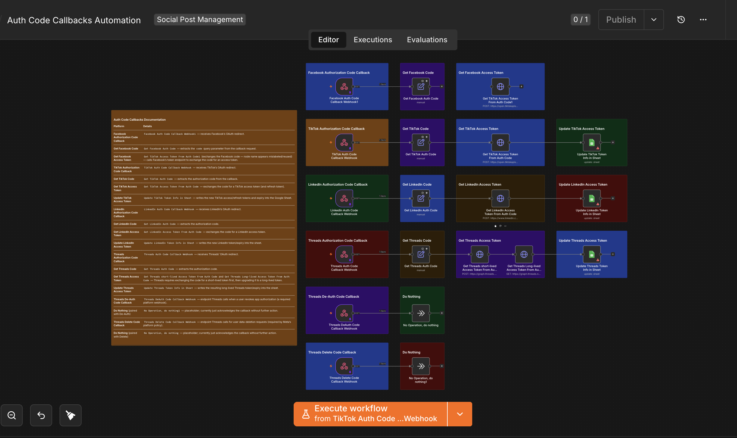Viewport: 737px width, 438px height.
Task: Switch to the Editor tab
Action: (329, 40)
